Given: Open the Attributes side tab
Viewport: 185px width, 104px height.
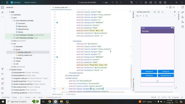Looking at the screenshot, I should pos(179,16).
